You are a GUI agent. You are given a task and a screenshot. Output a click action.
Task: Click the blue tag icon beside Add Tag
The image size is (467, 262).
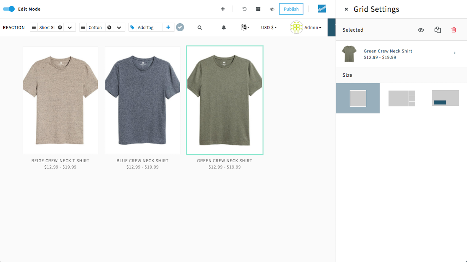coord(132,28)
